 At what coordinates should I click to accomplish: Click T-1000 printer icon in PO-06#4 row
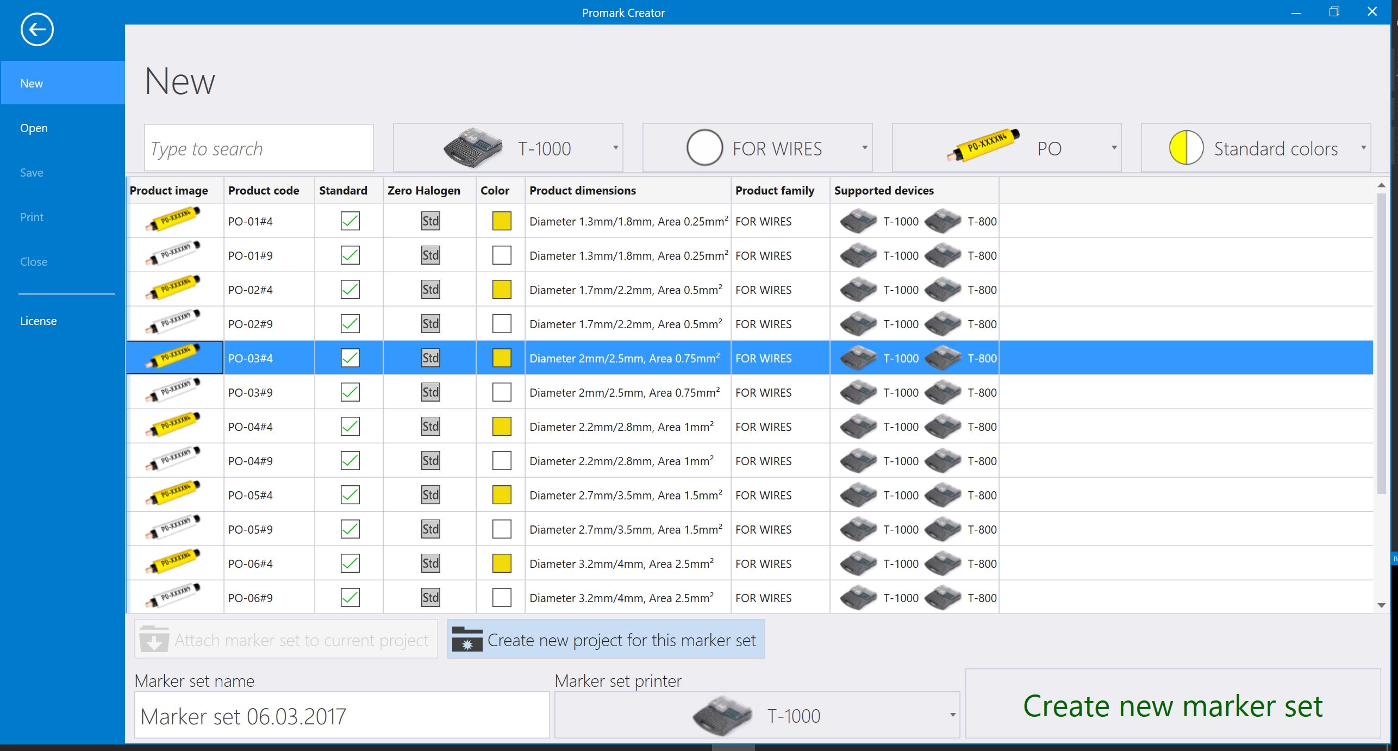858,564
